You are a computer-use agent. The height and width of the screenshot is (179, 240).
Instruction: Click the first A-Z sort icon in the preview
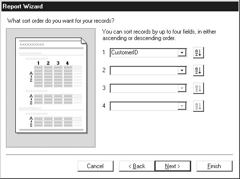point(31,77)
